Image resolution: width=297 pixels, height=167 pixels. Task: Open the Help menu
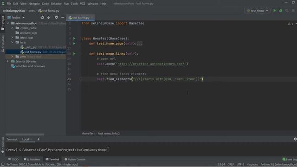[103, 4]
